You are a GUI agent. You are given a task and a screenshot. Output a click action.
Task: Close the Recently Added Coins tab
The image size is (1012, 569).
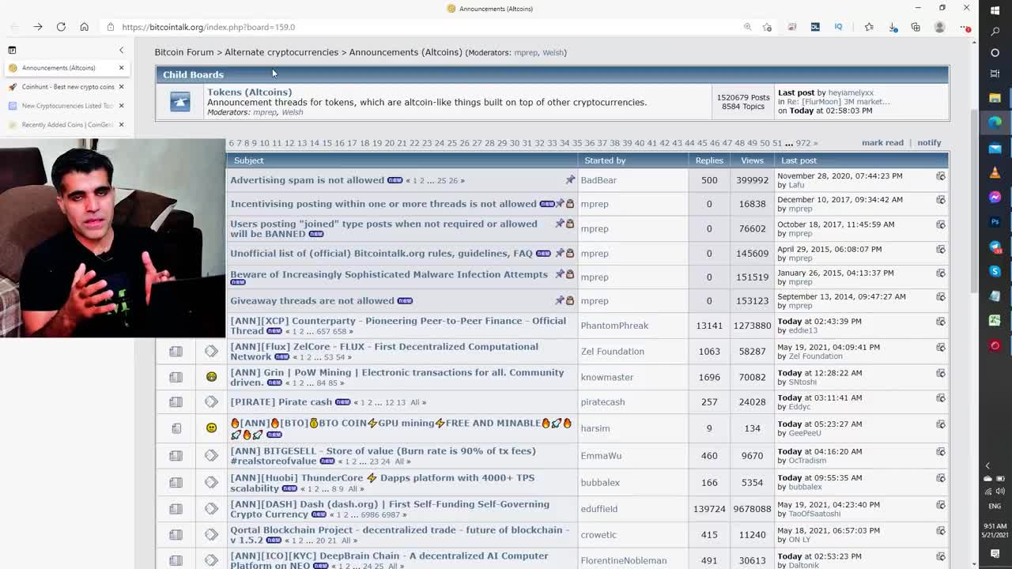[x=121, y=125]
